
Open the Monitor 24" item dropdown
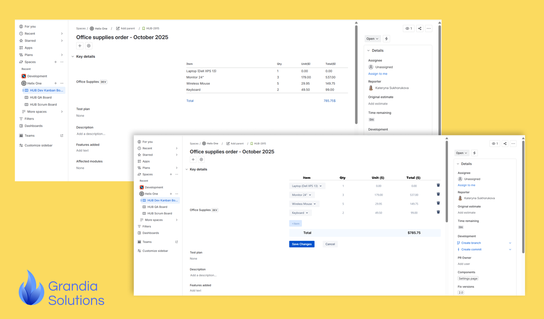(302, 194)
